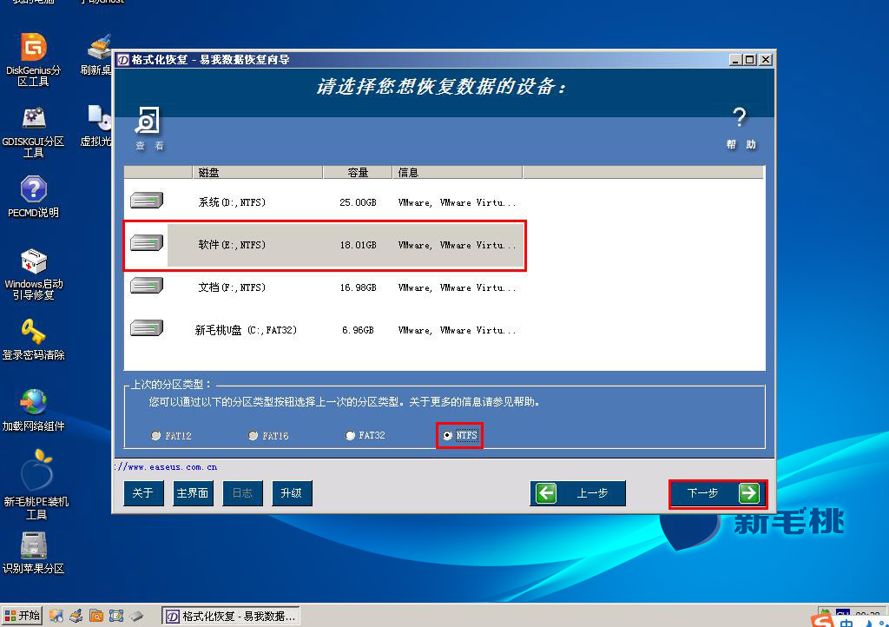Screen dimensions: 889x627
Task: Click the 主界面 button
Action: 193,493
